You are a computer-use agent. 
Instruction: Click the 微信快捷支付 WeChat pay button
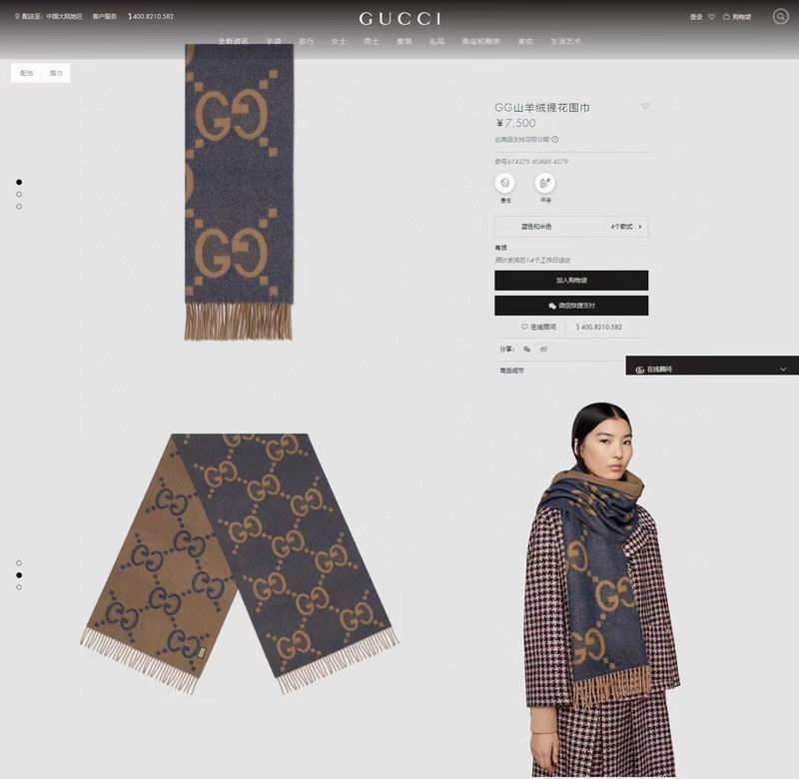pyautogui.click(x=571, y=306)
